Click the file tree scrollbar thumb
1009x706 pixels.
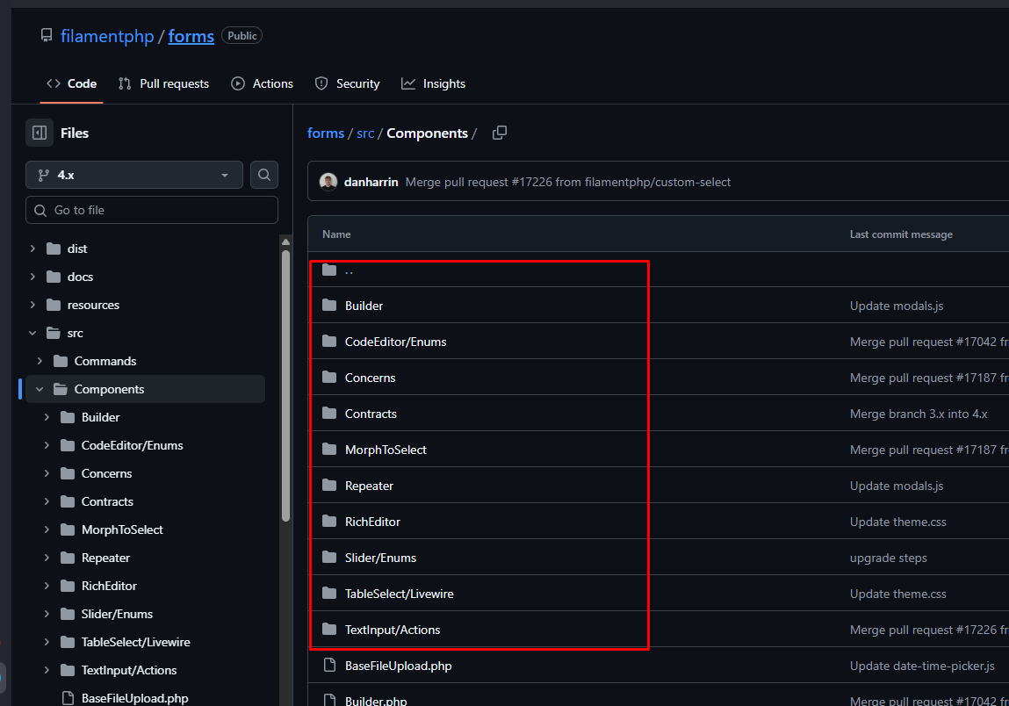285,385
